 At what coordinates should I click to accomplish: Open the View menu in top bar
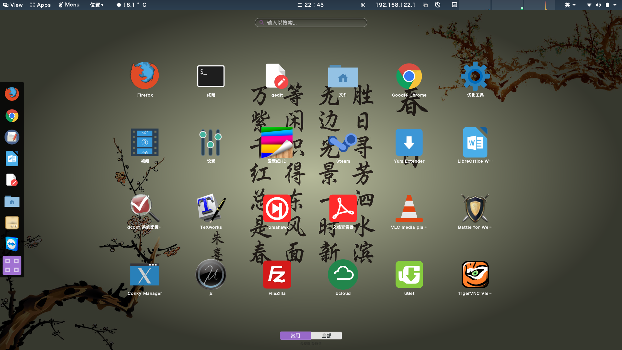pos(13,5)
